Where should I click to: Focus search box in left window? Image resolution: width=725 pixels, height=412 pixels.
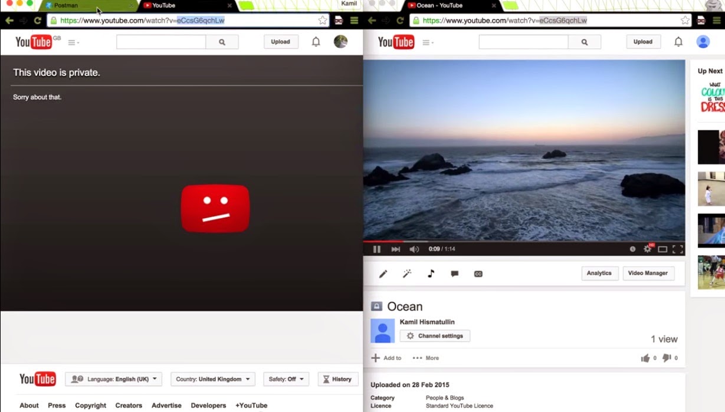pyautogui.click(x=161, y=42)
